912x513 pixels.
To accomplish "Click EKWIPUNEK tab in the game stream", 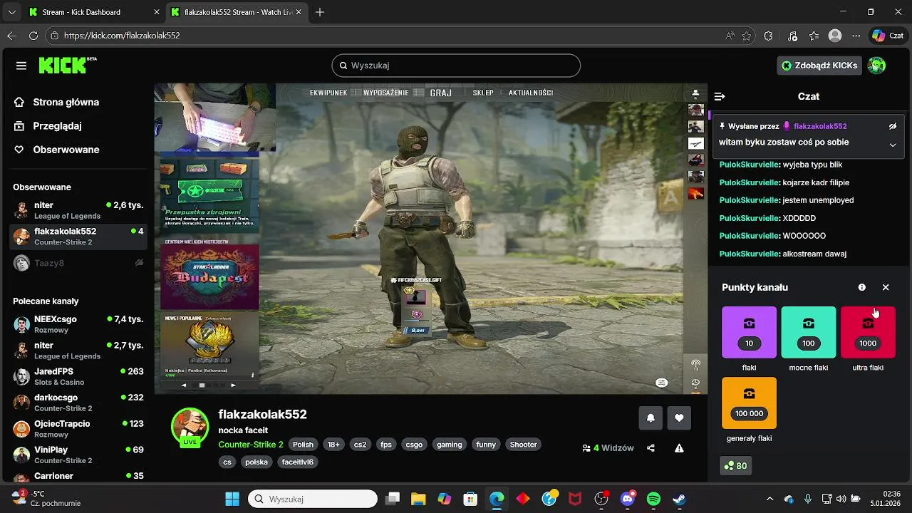I will [328, 93].
